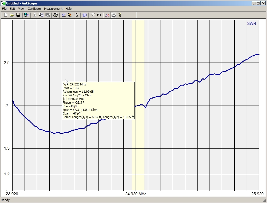
Task: Copy using the toolbar copy icon
Action: click(x=41, y=15)
